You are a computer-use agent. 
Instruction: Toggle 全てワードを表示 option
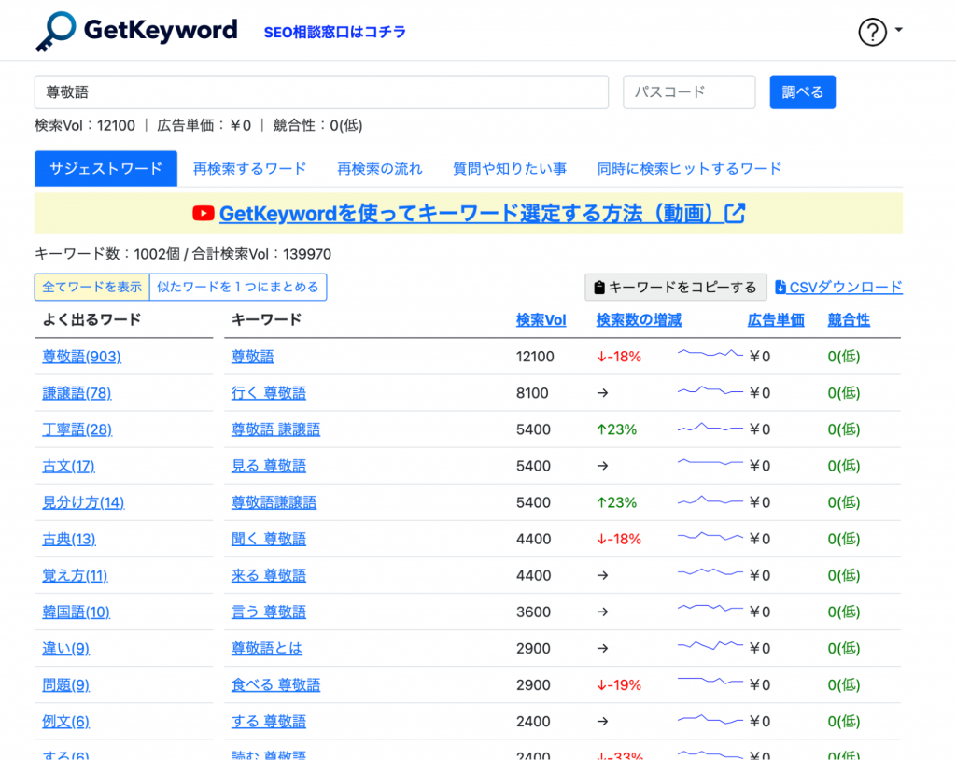[x=92, y=287]
